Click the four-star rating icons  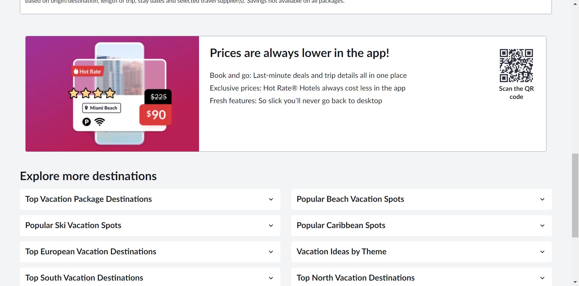coord(92,93)
